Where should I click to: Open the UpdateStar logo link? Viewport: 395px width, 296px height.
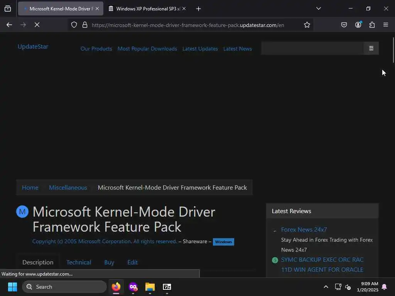click(x=33, y=47)
